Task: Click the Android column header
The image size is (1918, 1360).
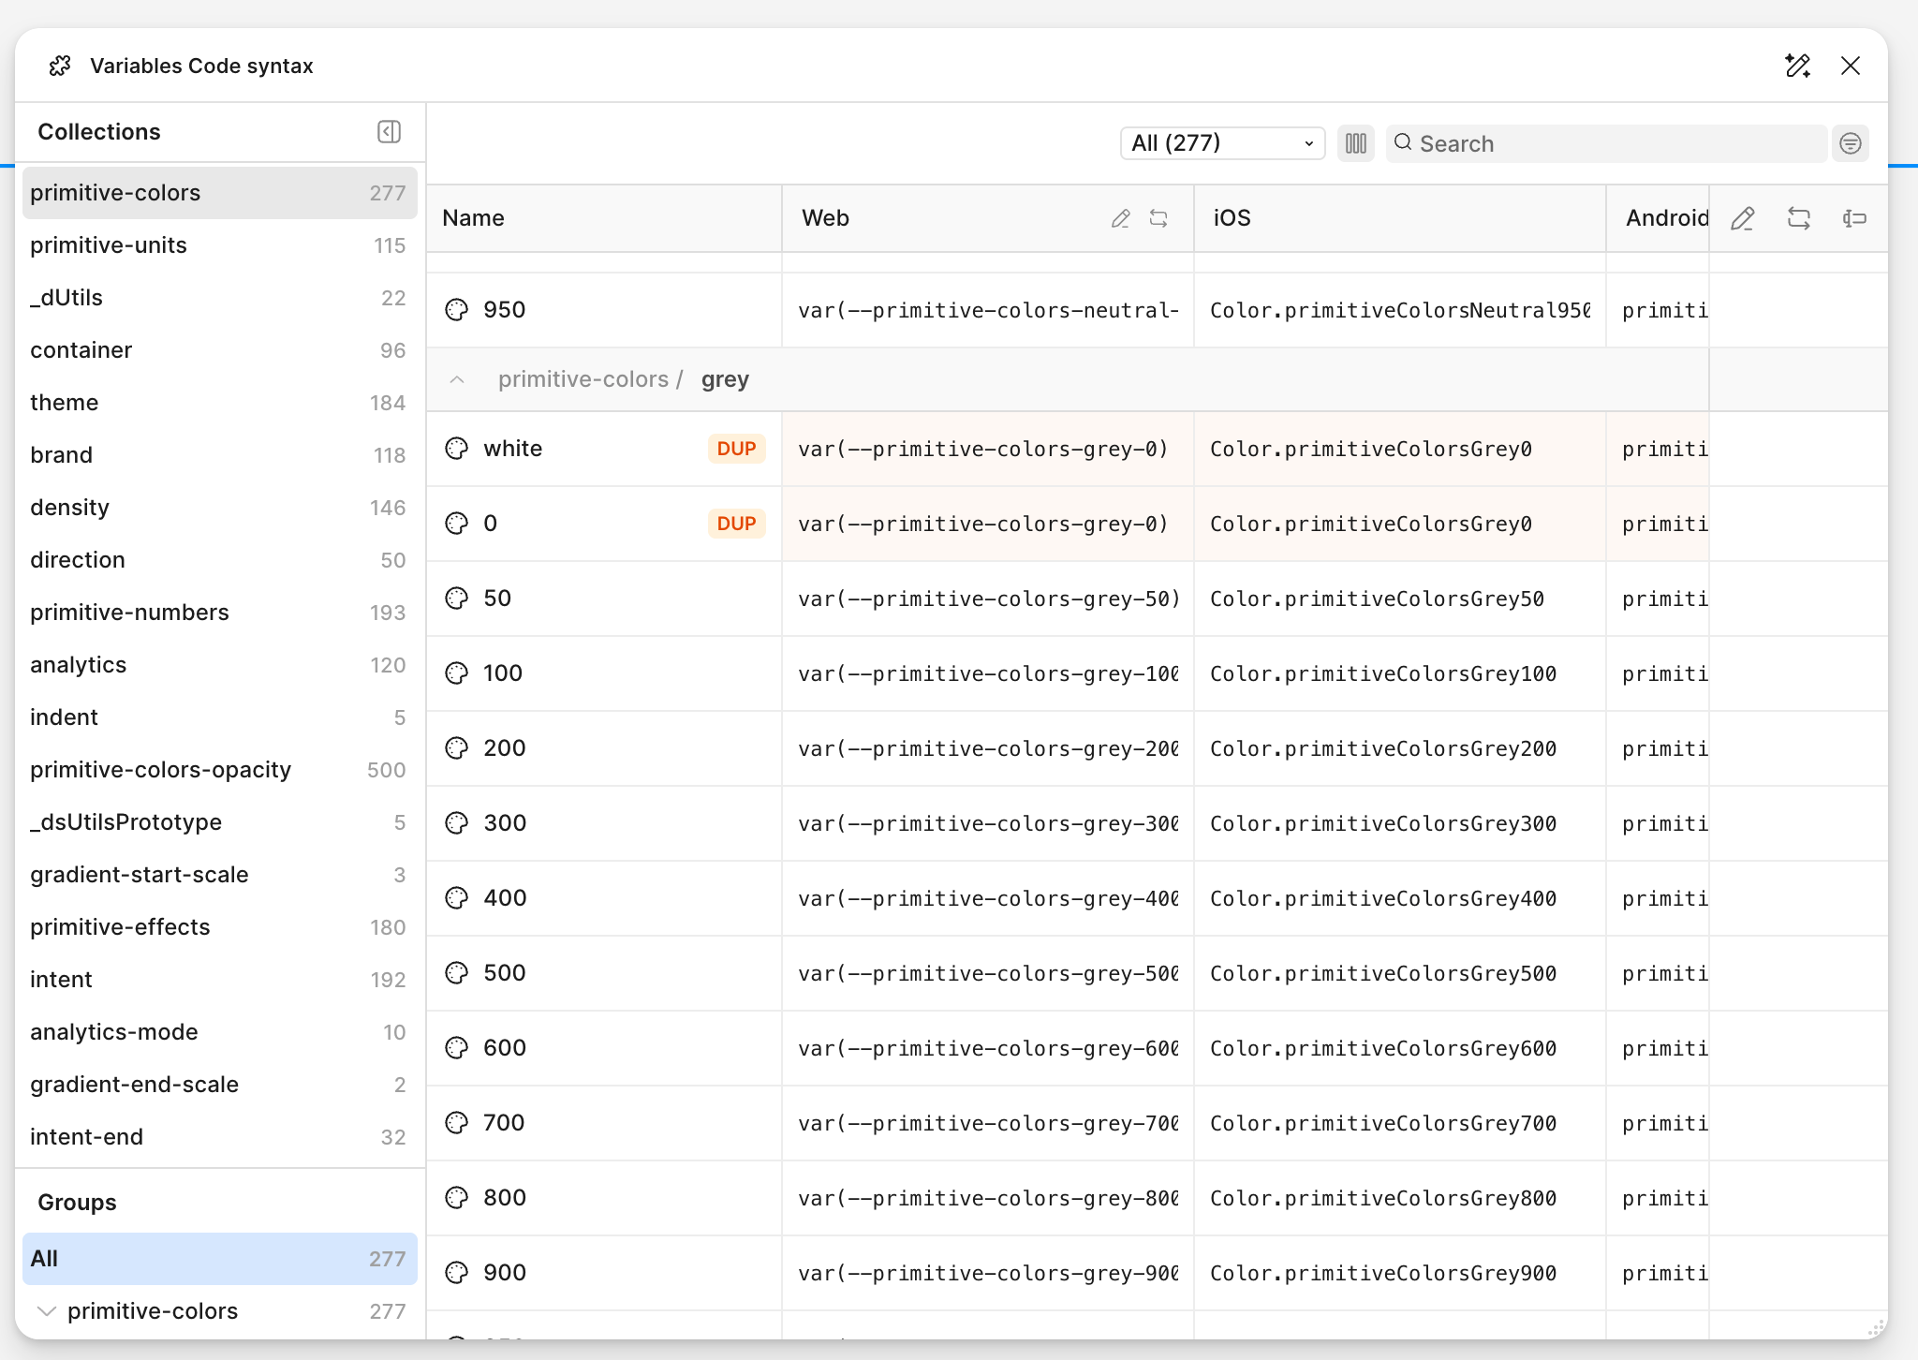Action: [1658, 218]
